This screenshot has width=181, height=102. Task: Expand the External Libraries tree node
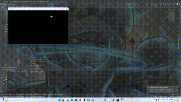pos(3,30)
